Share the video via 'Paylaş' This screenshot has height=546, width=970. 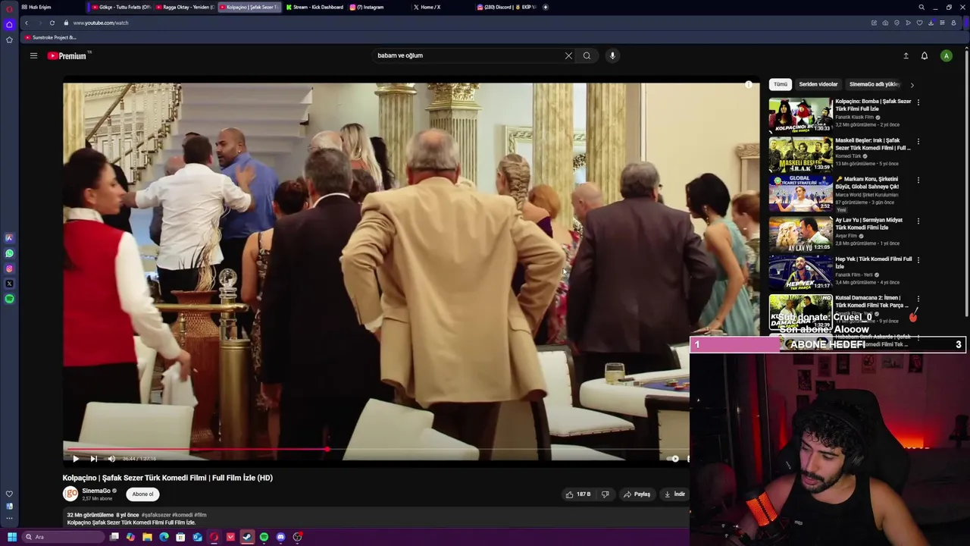637,494
